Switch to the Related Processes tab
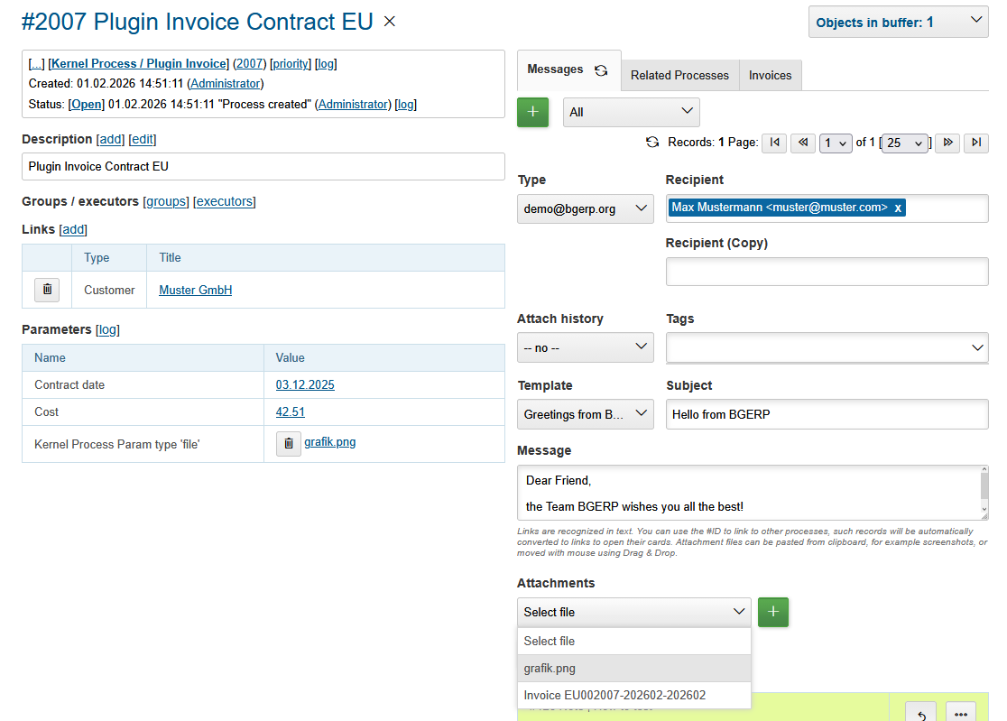 [679, 76]
